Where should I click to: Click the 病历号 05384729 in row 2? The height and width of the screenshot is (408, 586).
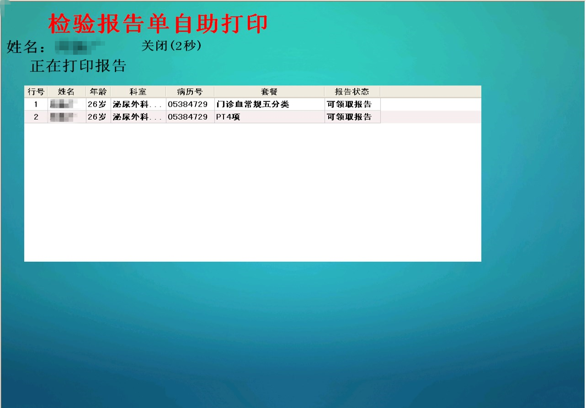[x=187, y=117]
